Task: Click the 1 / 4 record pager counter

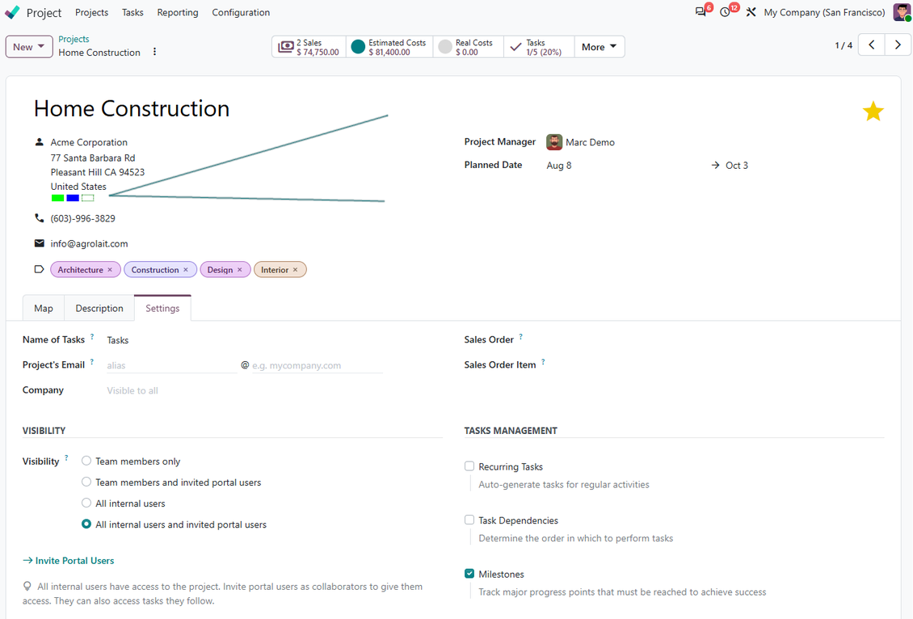Action: pos(844,44)
